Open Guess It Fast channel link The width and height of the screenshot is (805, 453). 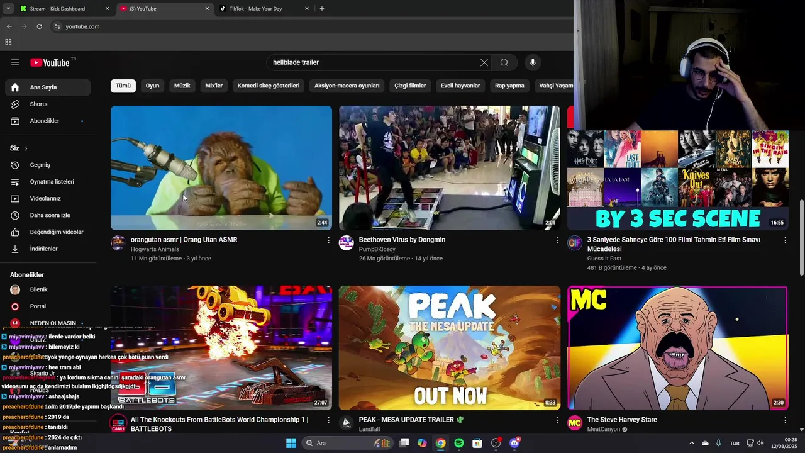coord(604,259)
